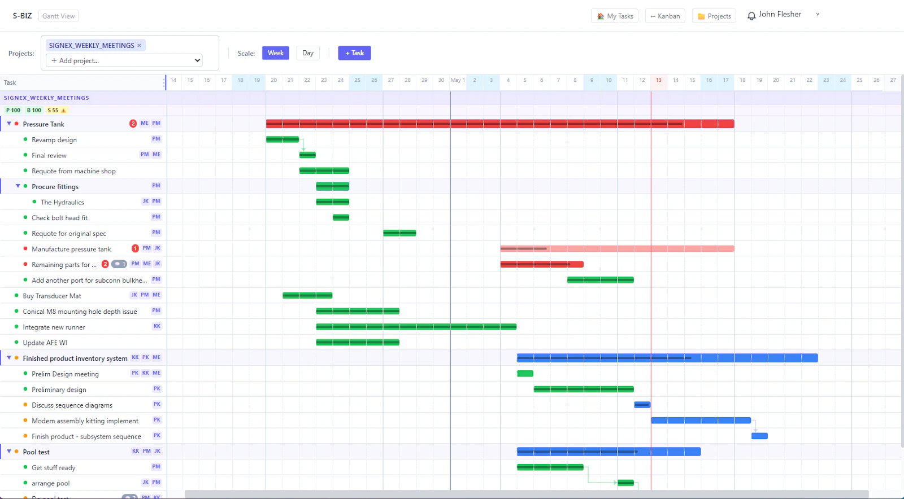
Task: Click the red Pressure Tank Gantt bar
Action: tap(500, 124)
